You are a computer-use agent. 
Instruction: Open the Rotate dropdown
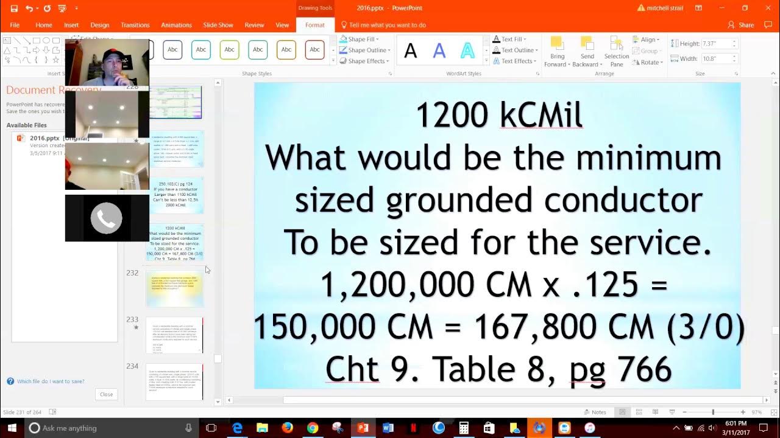648,62
